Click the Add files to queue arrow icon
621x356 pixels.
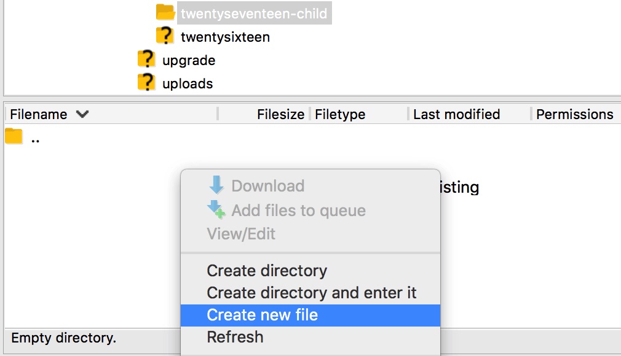pos(216,210)
